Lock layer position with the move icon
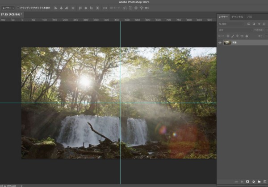The image size is (268, 187). click(x=237, y=36)
